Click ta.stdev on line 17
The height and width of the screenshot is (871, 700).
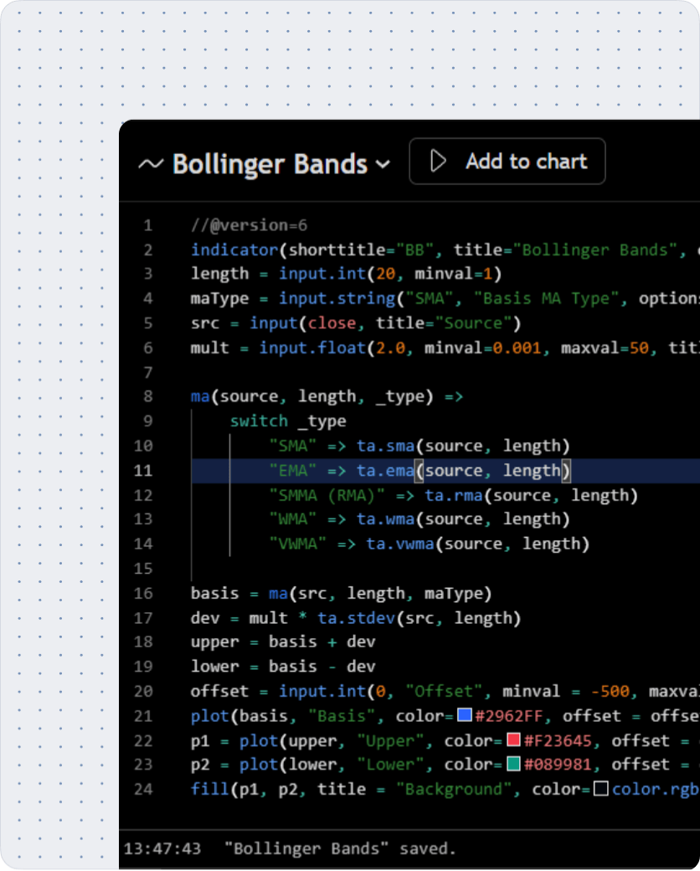(356, 618)
